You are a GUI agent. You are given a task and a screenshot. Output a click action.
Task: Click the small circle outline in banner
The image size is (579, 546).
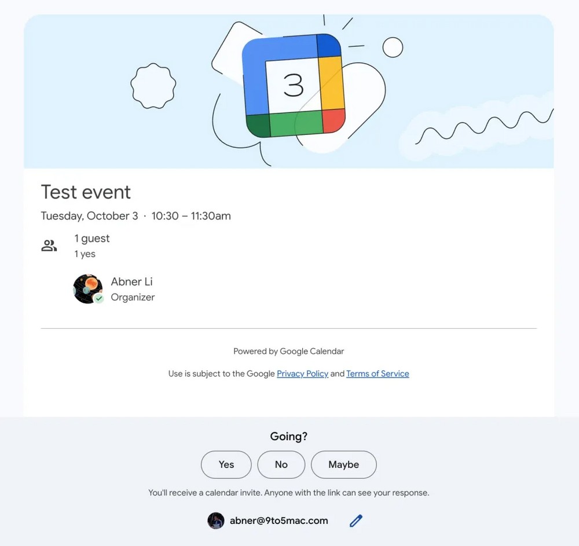393,47
